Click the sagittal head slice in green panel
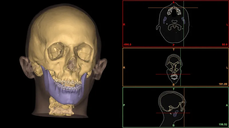Viewport: 229px width, 128px height. [x=172, y=109]
